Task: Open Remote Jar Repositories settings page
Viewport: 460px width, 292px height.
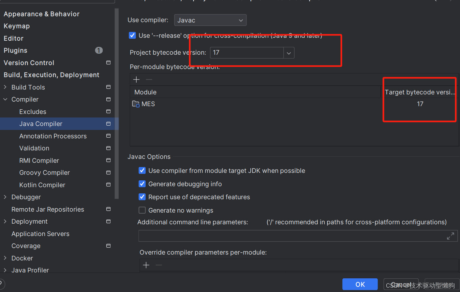Action: (x=48, y=209)
